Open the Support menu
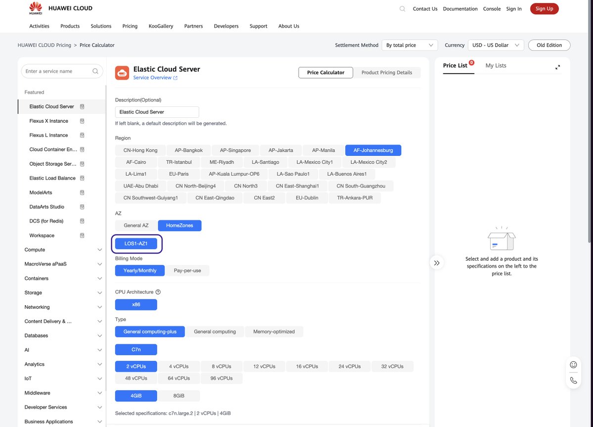This screenshot has width=593, height=427. [258, 26]
